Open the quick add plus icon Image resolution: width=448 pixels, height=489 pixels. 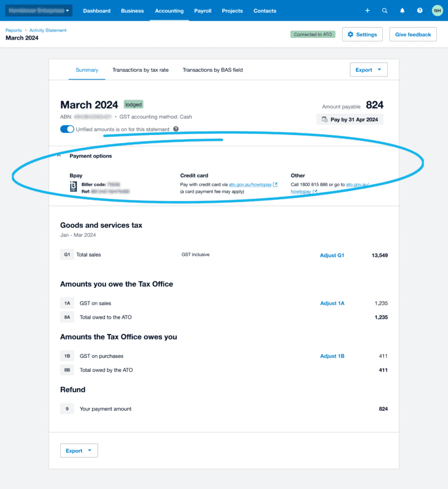(x=367, y=10)
